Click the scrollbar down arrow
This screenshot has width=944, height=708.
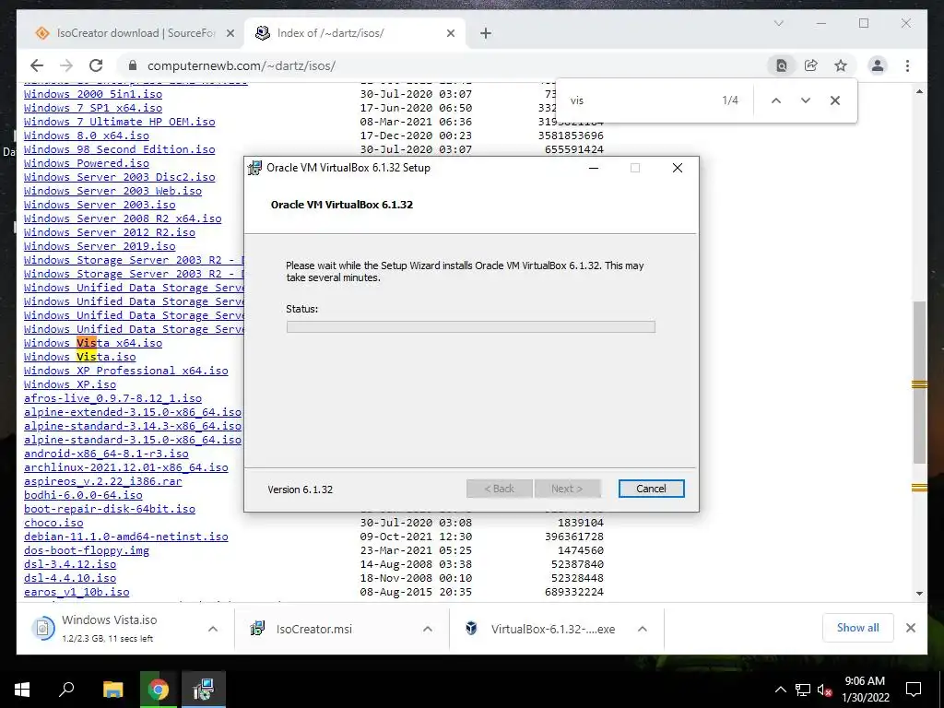[x=919, y=593]
